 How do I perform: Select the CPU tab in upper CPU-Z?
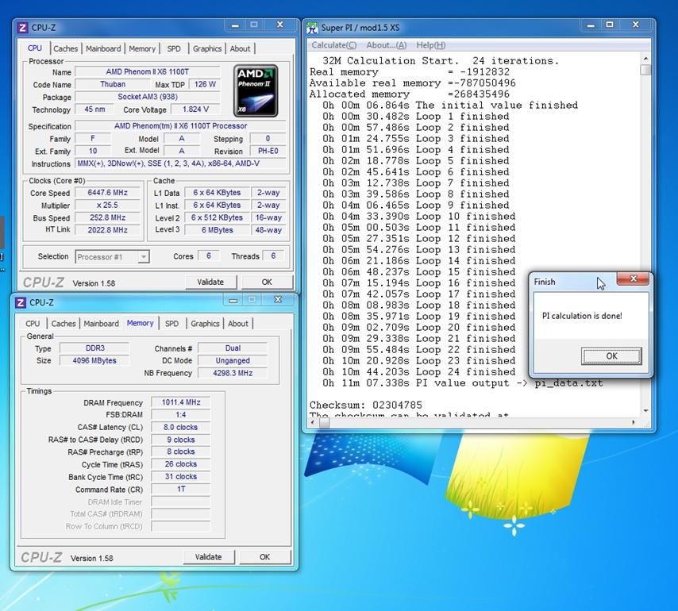(35, 48)
